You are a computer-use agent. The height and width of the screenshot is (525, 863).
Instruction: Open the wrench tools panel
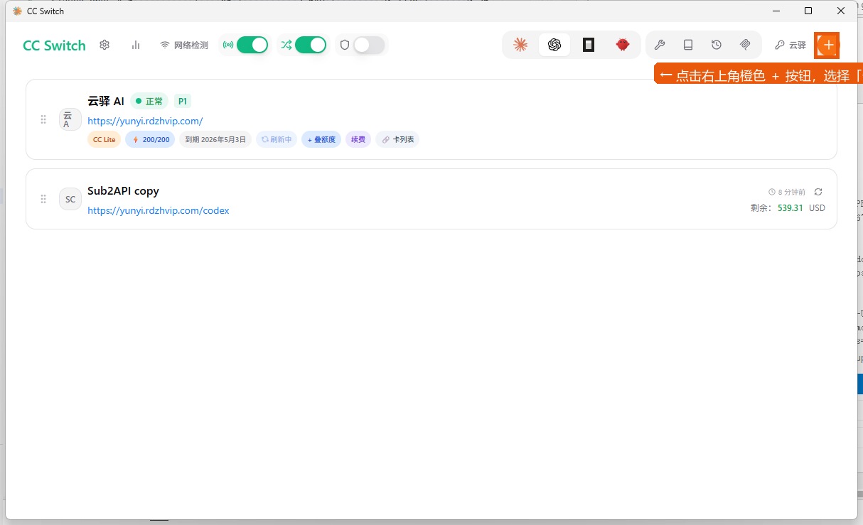click(x=660, y=45)
